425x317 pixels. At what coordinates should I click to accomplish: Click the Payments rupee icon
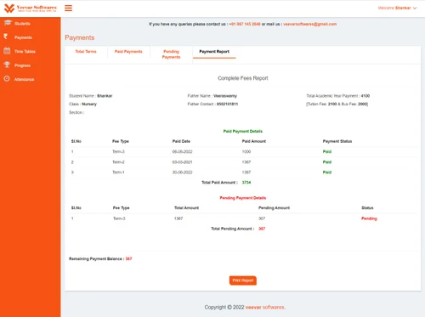tap(6, 37)
